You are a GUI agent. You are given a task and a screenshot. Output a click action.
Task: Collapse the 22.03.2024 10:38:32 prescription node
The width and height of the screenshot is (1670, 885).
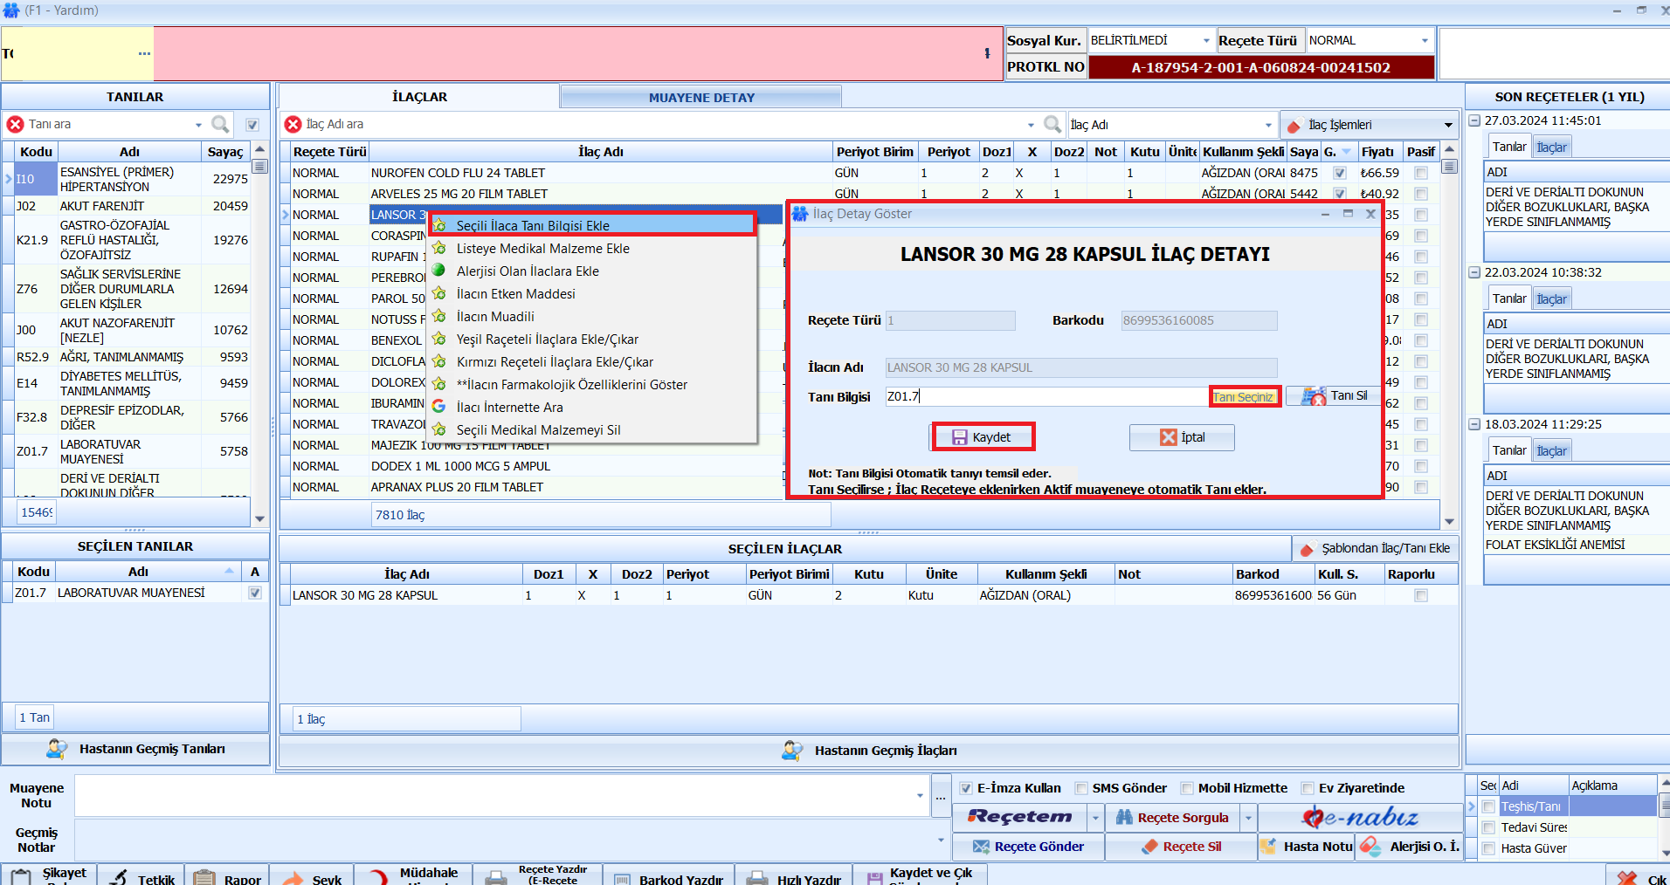click(1474, 272)
